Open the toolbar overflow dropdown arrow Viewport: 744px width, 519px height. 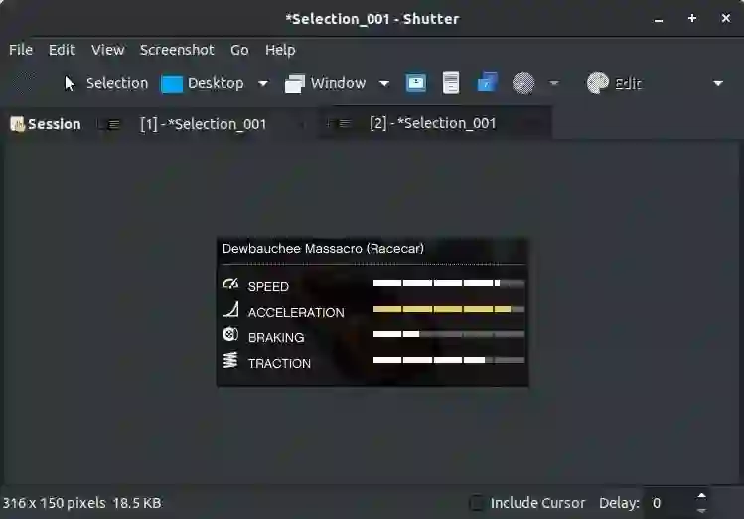point(718,84)
